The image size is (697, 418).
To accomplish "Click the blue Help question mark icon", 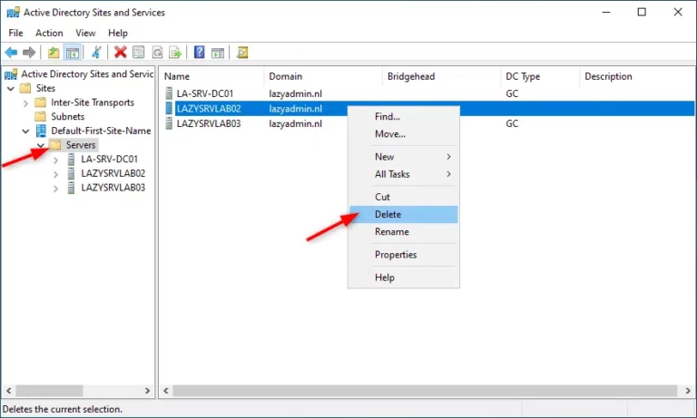I will tap(199, 53).
